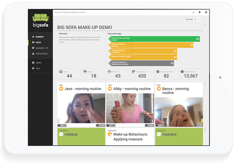Open the featured word mascara card

click(179, 136)
